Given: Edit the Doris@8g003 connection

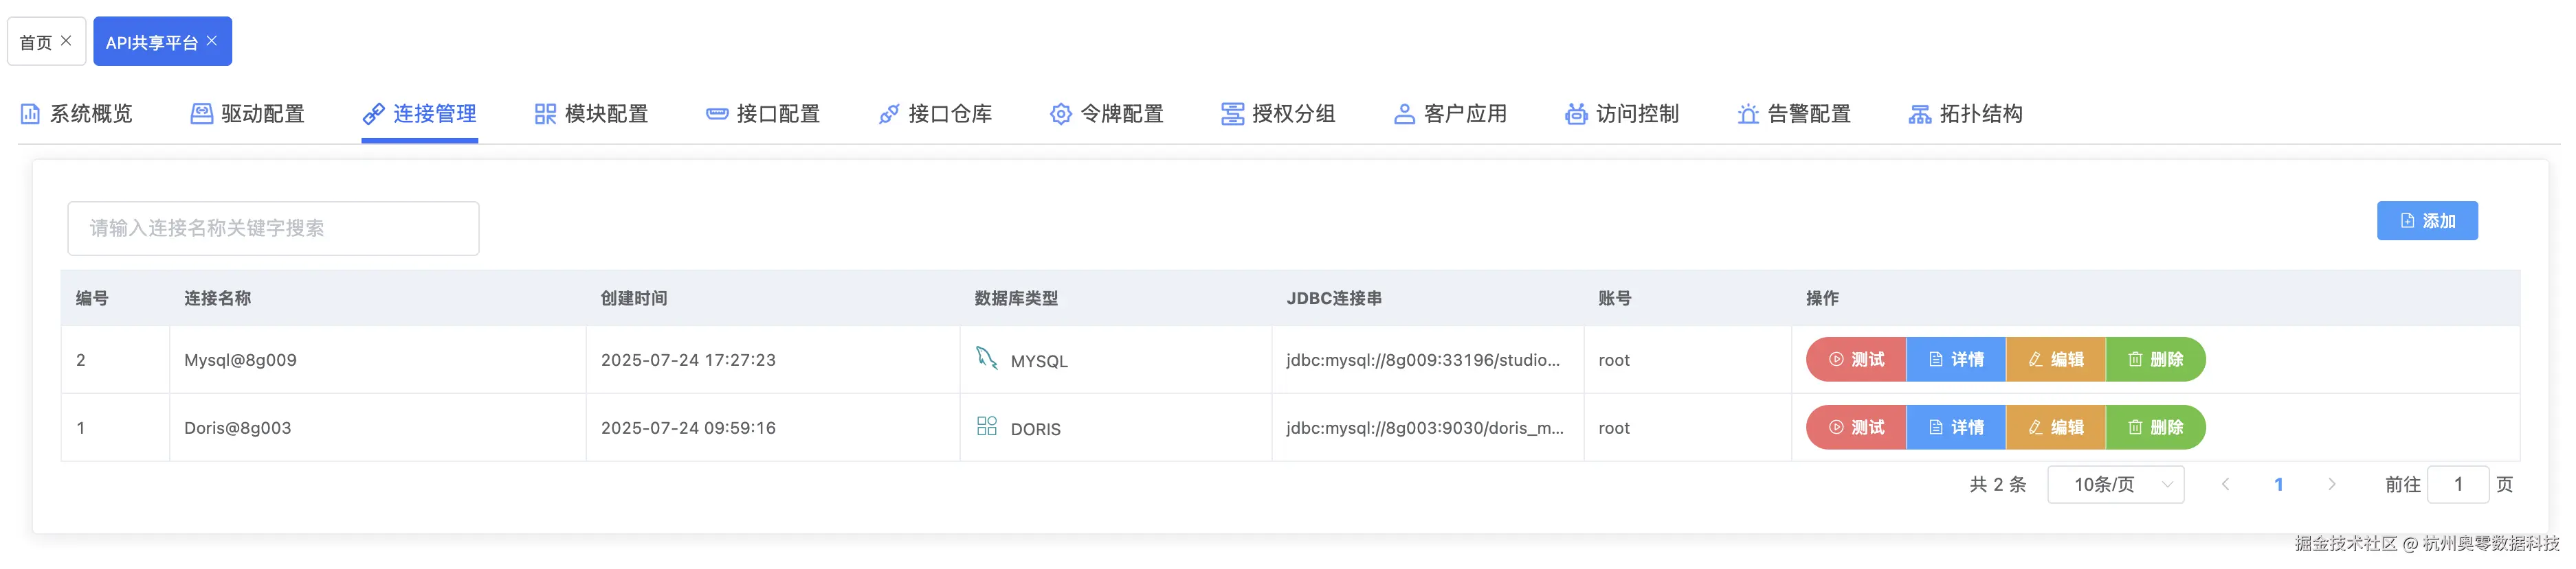Looking at the screenshot, I should [x=2056, y=427].
